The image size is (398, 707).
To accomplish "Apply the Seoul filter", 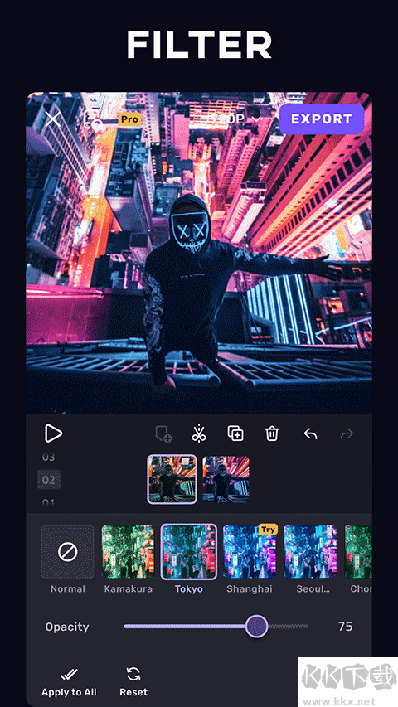I will pyautogui.click(x=310, y=551).
